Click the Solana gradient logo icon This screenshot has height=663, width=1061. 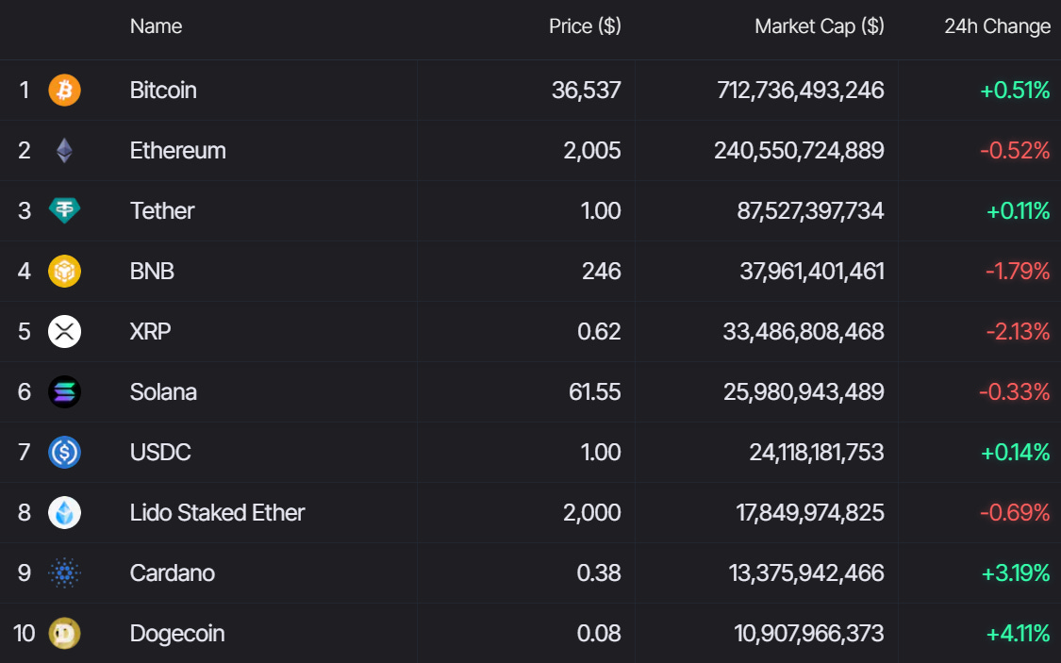pyautogui.click(x=64, y=391)
